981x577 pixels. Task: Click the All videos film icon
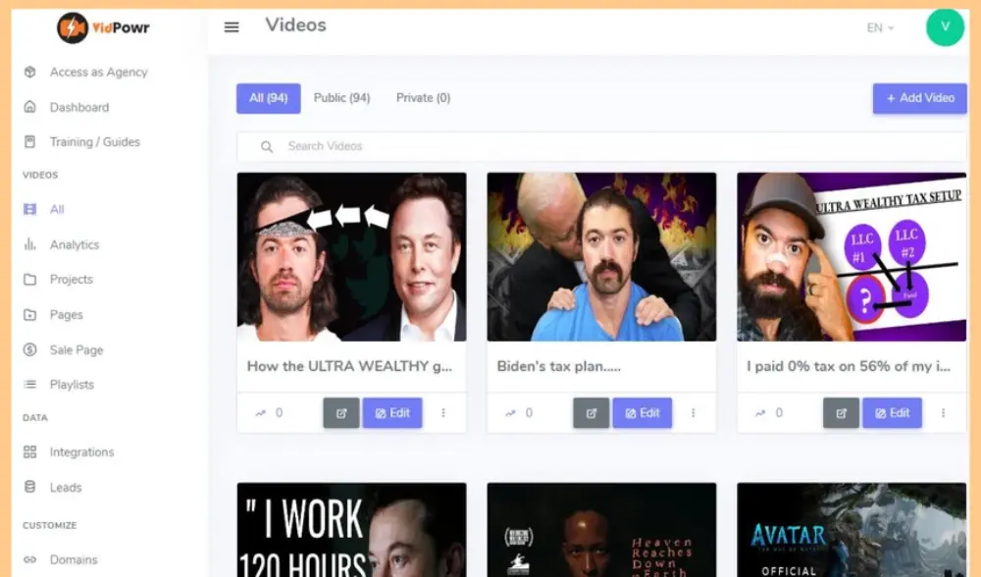coord(30,209)
